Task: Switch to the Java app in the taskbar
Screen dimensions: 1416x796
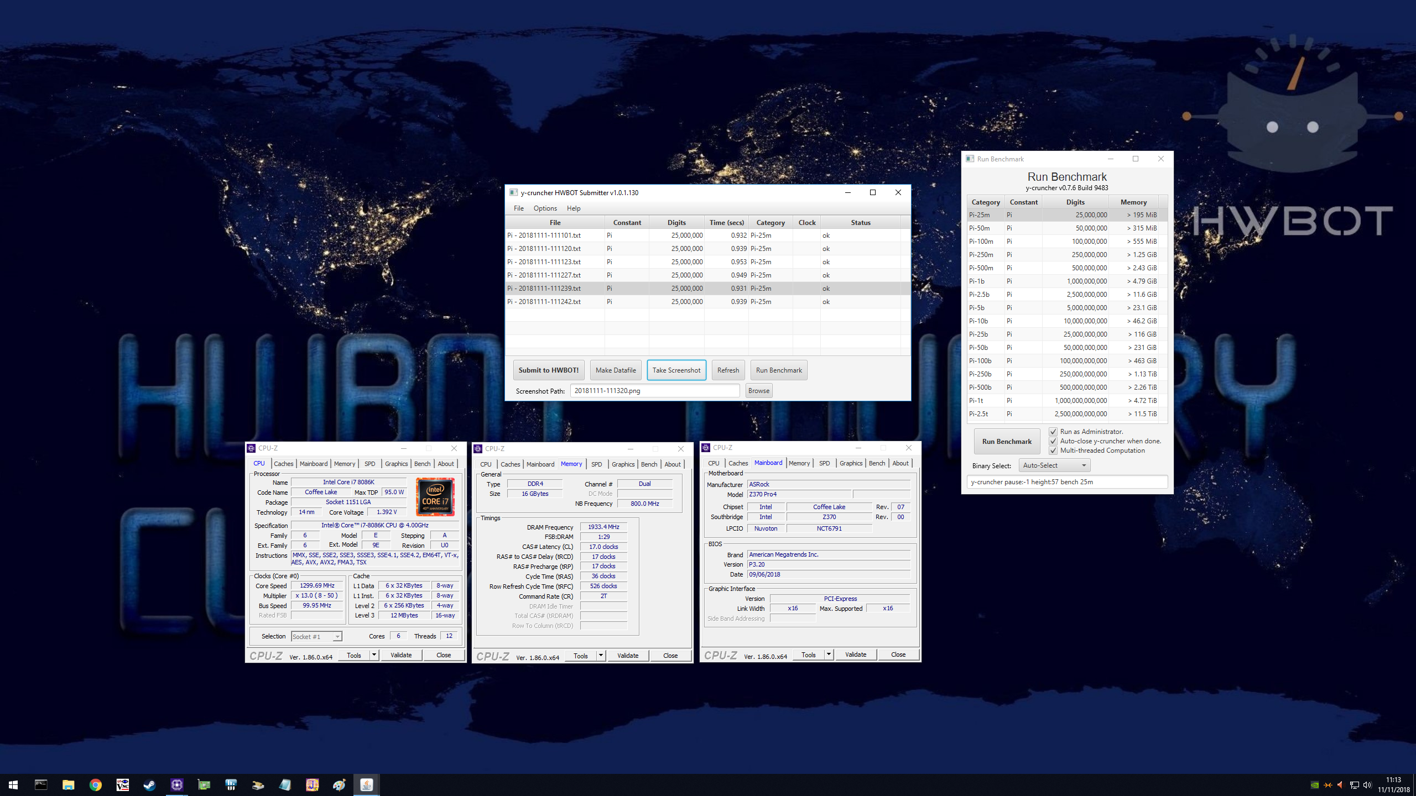Action: pyautogui.click(x=366, y=784)
